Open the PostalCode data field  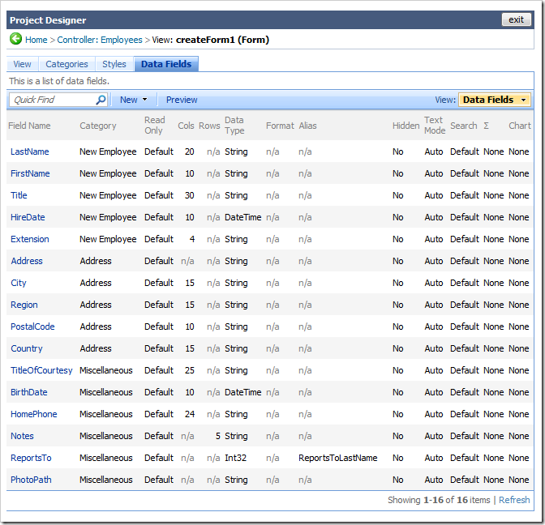point(32,327)
